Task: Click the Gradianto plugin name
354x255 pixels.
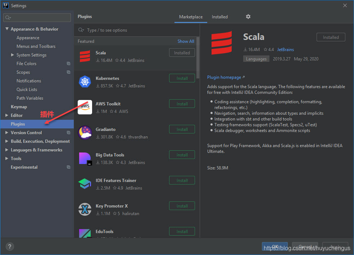Action: pyautogui.click(x=105, y=129)
